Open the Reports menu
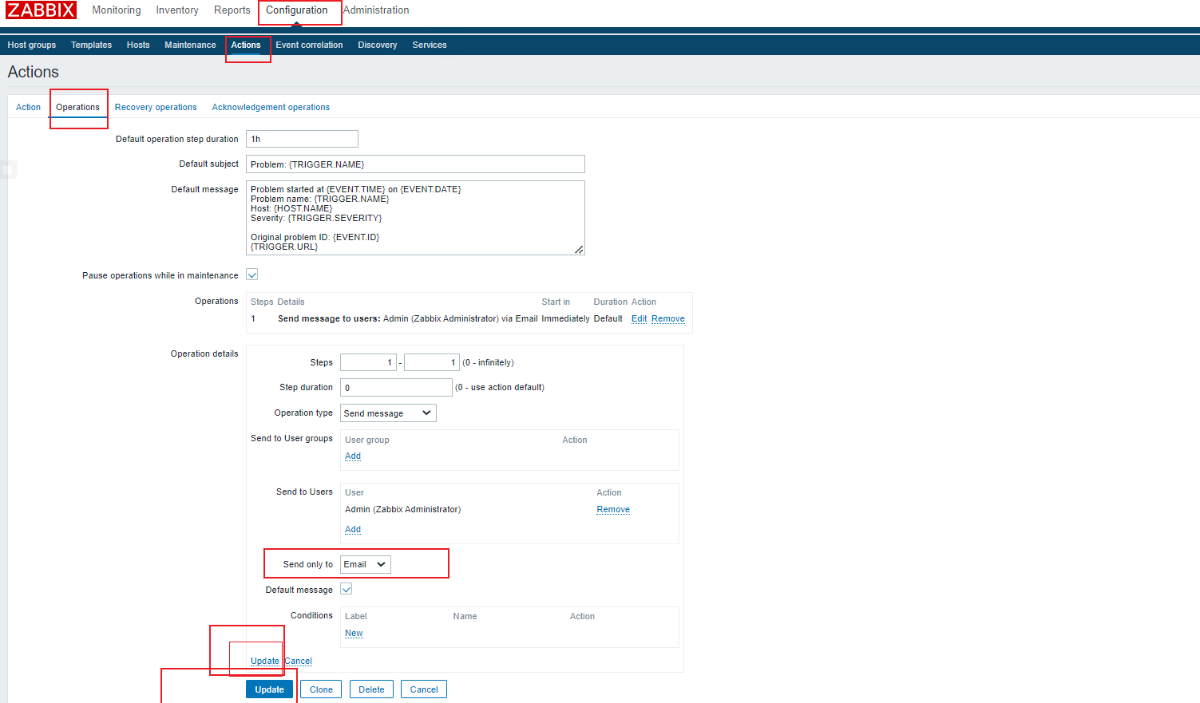1200x703 pixels. (232, 10)
